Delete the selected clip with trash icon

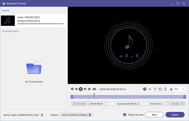click(x=165, y=89)
